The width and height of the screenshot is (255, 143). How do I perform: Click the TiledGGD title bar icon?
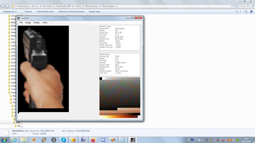(x=19, y=18)
